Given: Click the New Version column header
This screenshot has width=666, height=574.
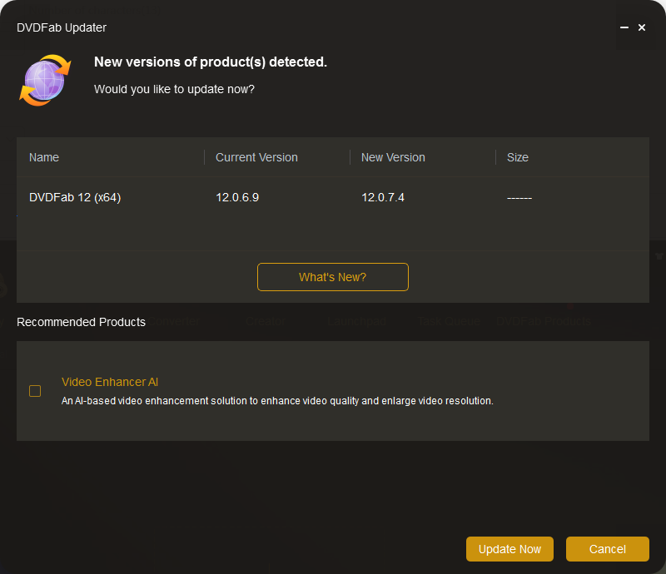Looking at the screenshot, I should 393,157.
